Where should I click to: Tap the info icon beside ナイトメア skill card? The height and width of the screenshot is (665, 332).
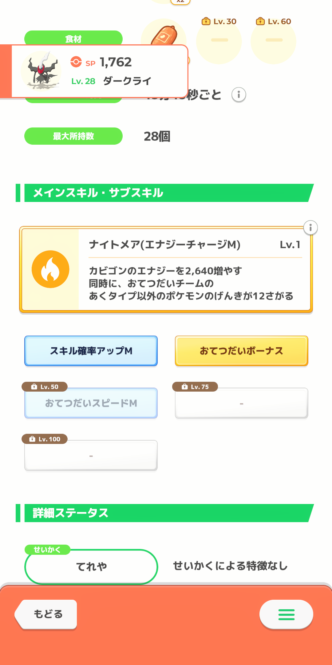coord(310,228)
